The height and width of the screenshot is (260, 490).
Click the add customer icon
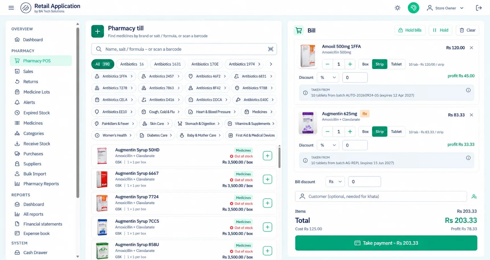click(474, 196)
